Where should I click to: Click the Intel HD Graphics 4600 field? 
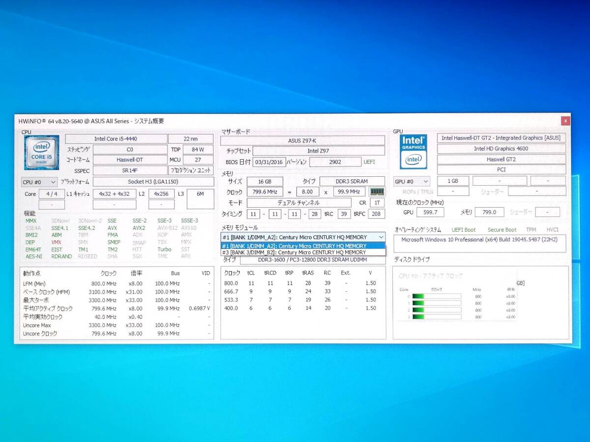(x=501, y=149)
